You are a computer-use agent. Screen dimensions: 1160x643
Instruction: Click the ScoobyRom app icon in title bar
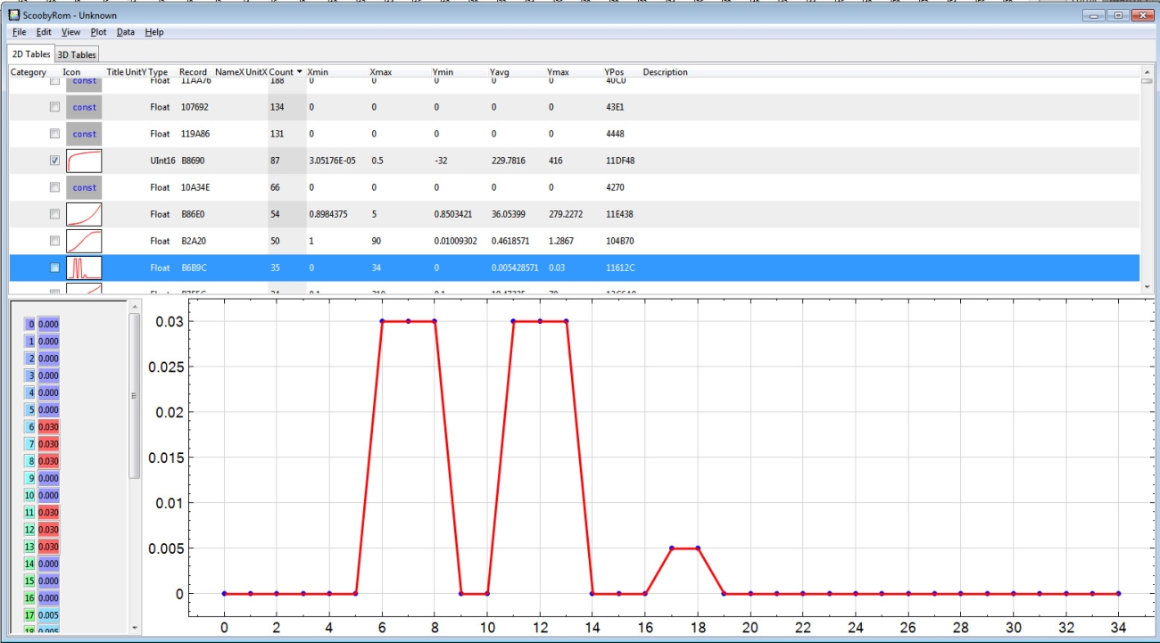click(13, 15)
